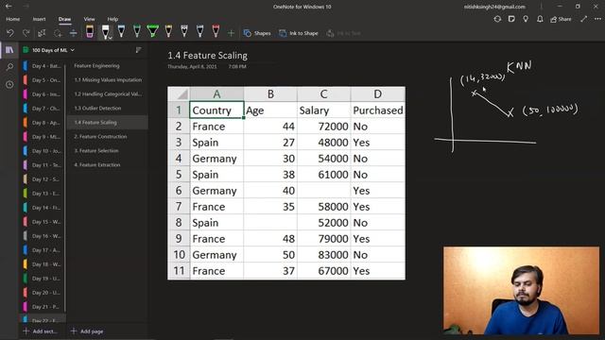The image size is (605, 340).
Task: Open section Day 19
Action: 43,279
